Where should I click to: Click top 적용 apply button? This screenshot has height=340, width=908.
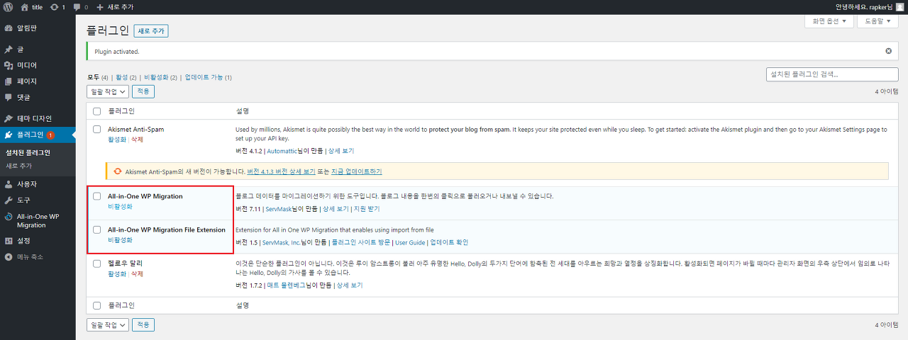click(143, 91)
